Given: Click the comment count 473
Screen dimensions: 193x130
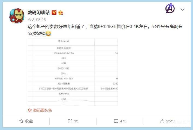Looking at the screenshot, I should (x=123, y=121).
